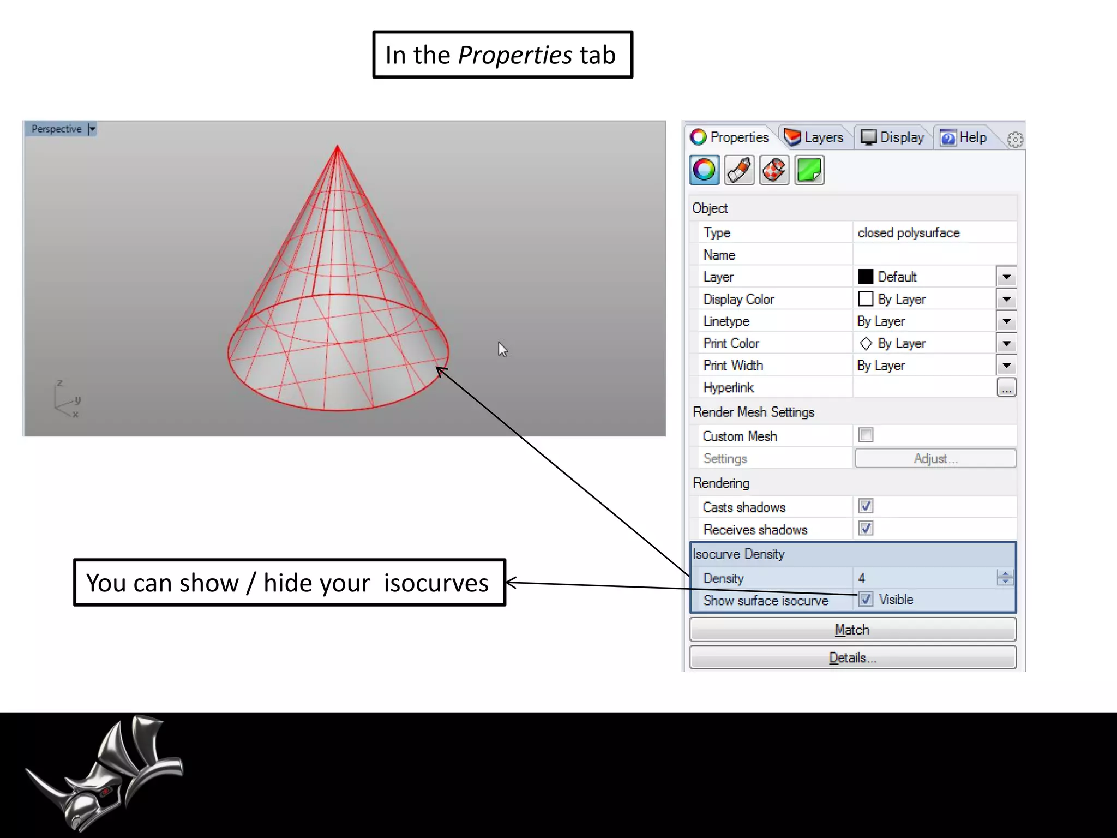The width and height of the screenshot is (1117, 838).
Task: Open the Perspective viewport menu arrow
Action: click(92, 129)
